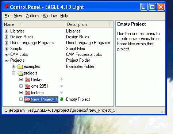Click the 'Empty Project' heading in right pane
The image size is (173, 134).
coord(131,24)
